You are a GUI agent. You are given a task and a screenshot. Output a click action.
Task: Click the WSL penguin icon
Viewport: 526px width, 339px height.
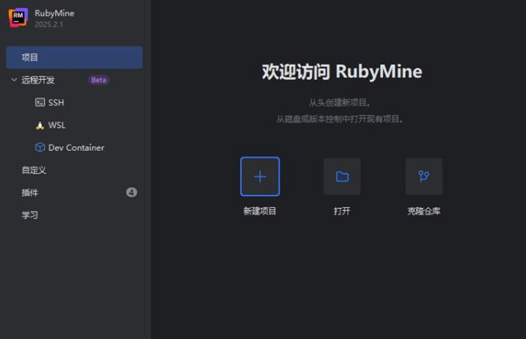coord(40,125)
